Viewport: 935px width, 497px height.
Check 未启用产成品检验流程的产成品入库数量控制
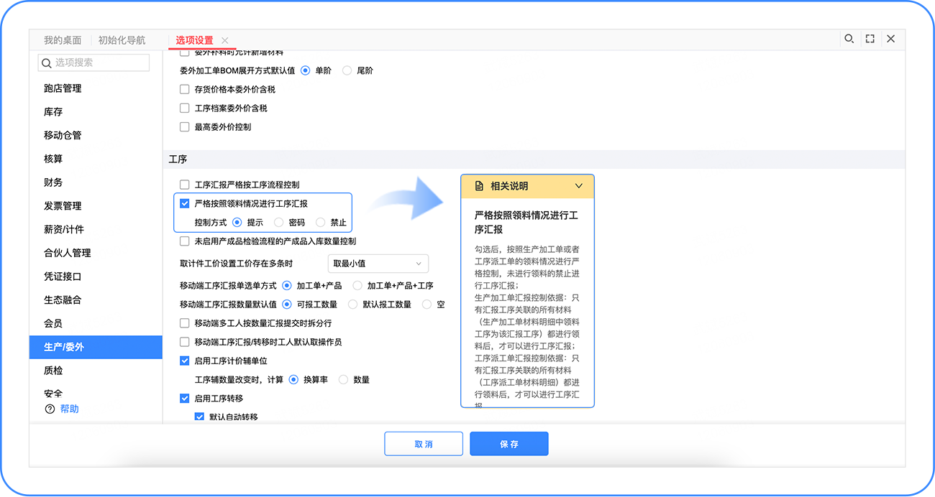(185, 241)
